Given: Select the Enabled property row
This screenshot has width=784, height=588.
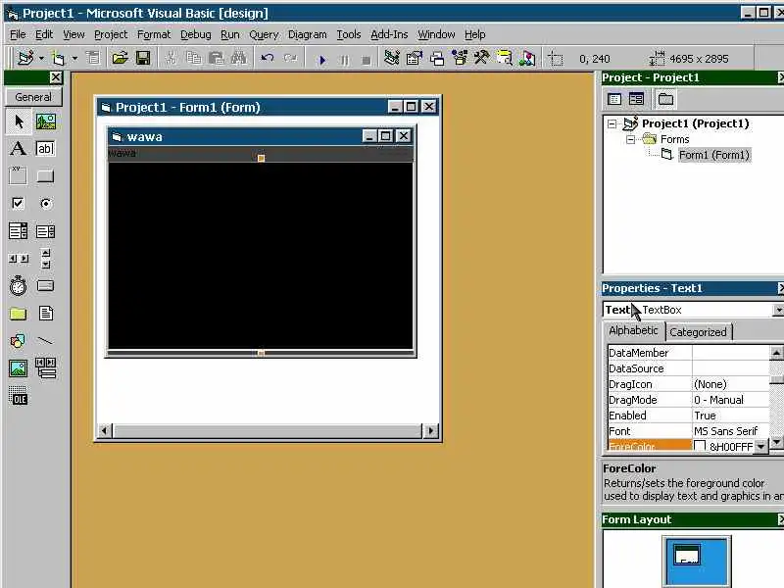Looking at the screenshot, I should click(688, 416).
